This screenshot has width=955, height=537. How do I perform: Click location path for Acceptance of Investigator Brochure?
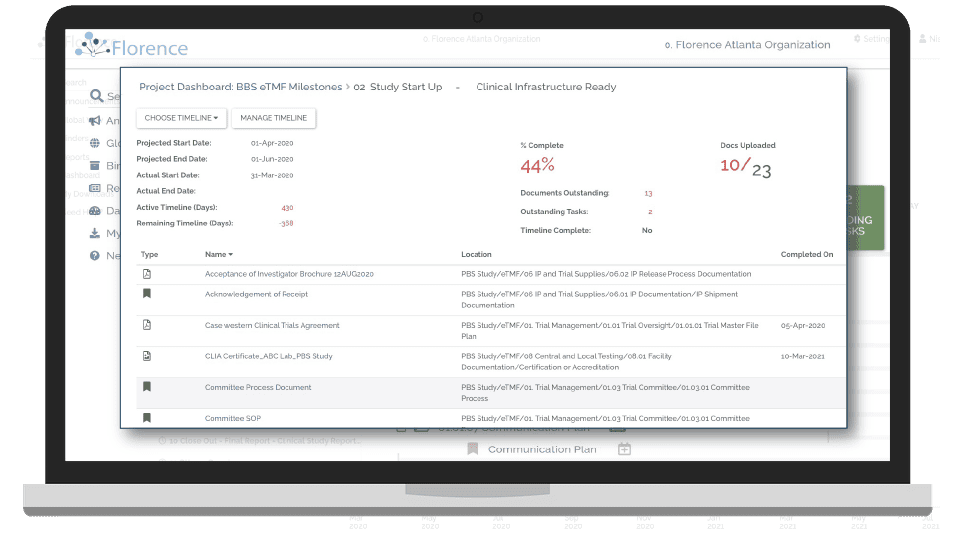point(606,274)
